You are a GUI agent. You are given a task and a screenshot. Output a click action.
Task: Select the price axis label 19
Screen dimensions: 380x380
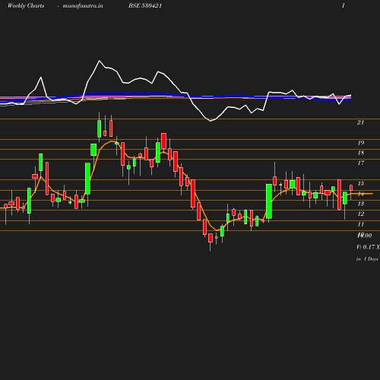click(x=361, y=143)
